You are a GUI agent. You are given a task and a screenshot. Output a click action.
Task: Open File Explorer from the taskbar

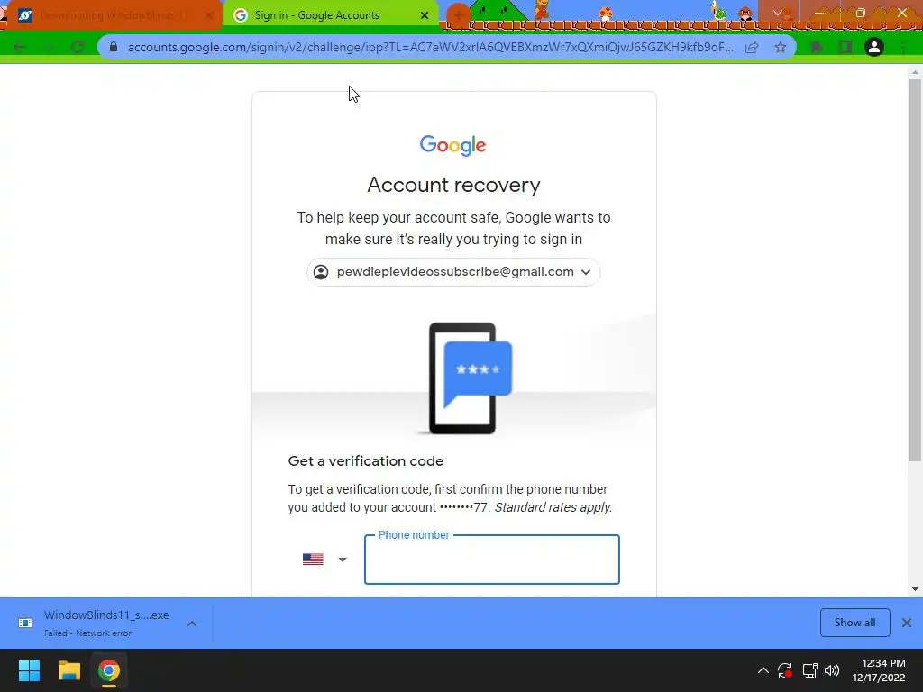pos(69,670)
